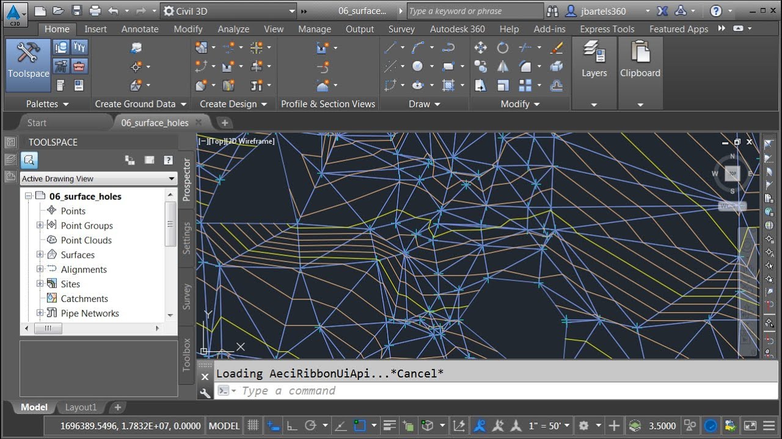Toggle object snap in status bar

360,426
